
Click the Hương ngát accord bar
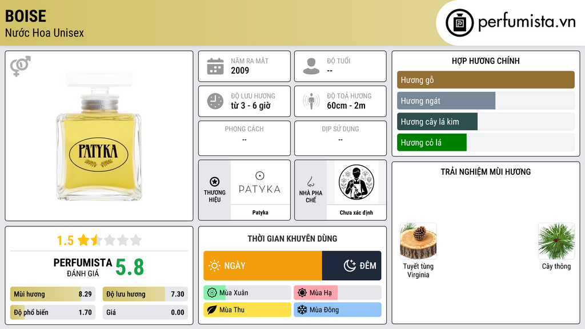[x=486, y=101]
